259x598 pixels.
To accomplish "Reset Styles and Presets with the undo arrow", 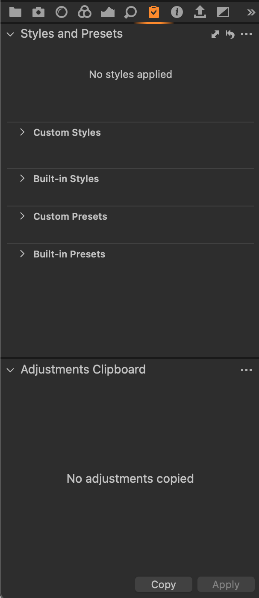I will (x=230, y=34).
